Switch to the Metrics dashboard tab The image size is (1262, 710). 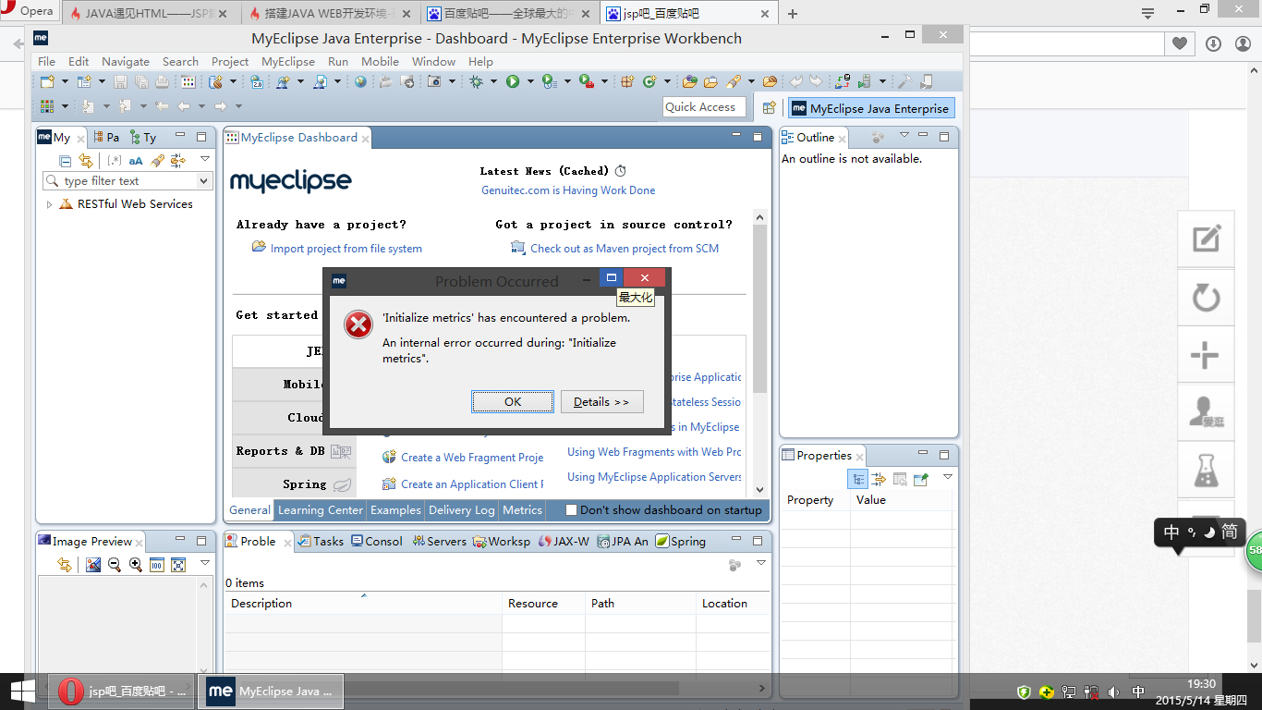(x=522, y=509)
